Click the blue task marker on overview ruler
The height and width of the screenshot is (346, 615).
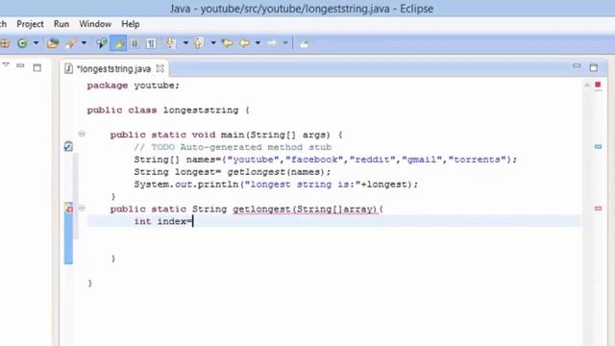pos(598,146)
